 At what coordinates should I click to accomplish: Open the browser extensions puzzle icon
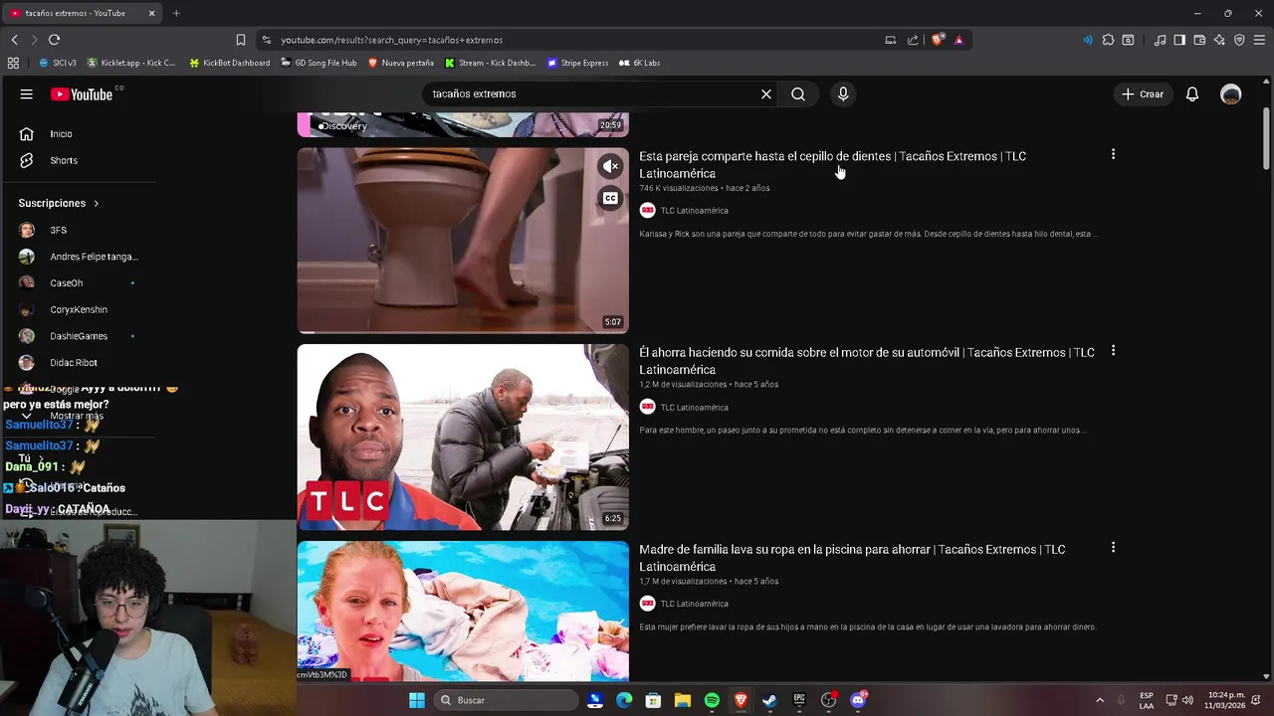(x=1108, y=40)
